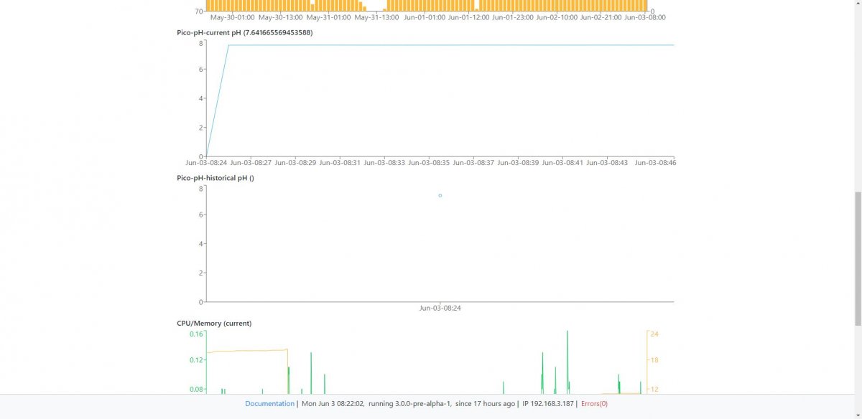The width and height of the screenshot is (862, 419).
Task: Click 'running 3.0.0-pre-alpha-1' version text
Action: 409,404
